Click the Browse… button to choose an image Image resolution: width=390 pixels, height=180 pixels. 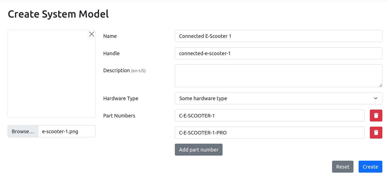click(23, 131)
